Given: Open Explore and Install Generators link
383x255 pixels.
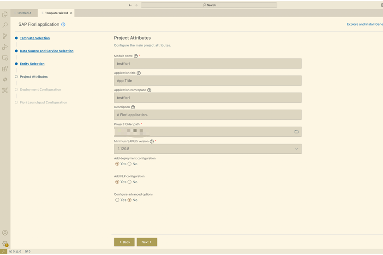Looking at the screenshot, I should [x=365, y=24].
